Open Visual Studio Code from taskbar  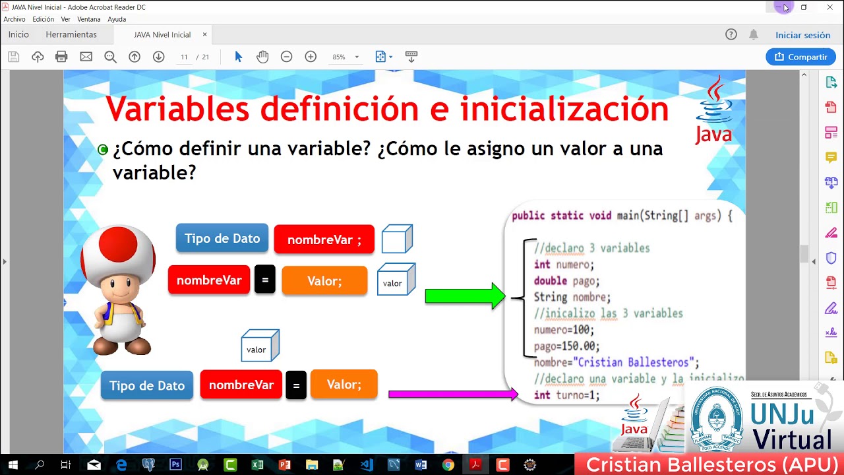366,464
